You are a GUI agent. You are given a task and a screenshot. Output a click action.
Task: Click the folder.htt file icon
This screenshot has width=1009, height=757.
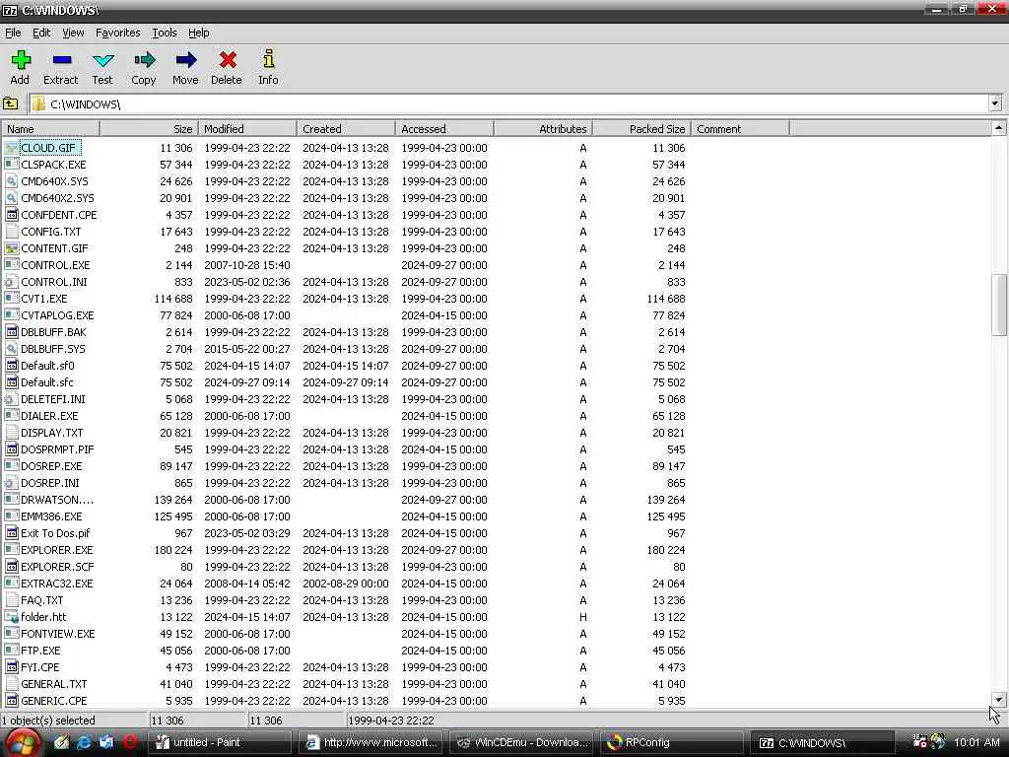click(x=11, y=617)
